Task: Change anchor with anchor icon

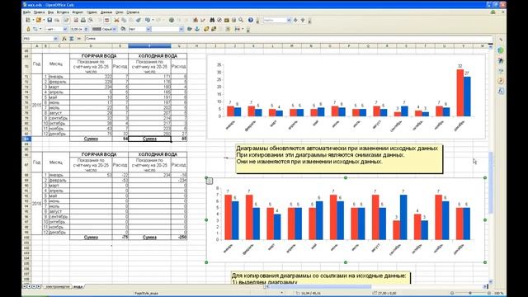Action: 197,29
